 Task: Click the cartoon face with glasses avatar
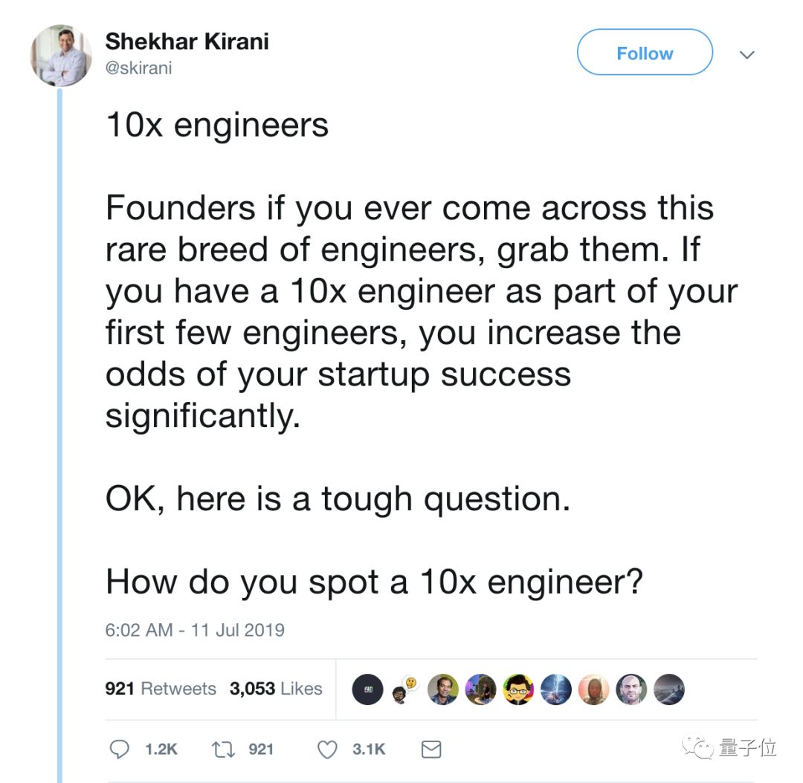coord(518,689)
